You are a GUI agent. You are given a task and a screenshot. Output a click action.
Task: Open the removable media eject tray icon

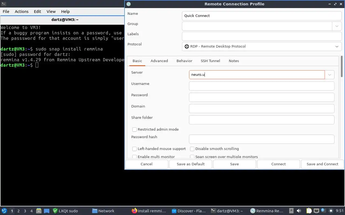291,211
